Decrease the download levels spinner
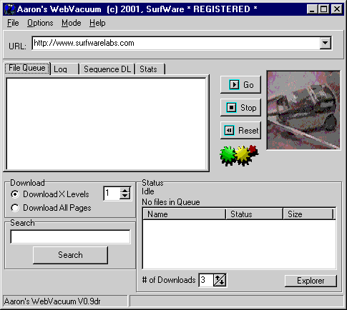The image size is (347, 310). (125, 196)
